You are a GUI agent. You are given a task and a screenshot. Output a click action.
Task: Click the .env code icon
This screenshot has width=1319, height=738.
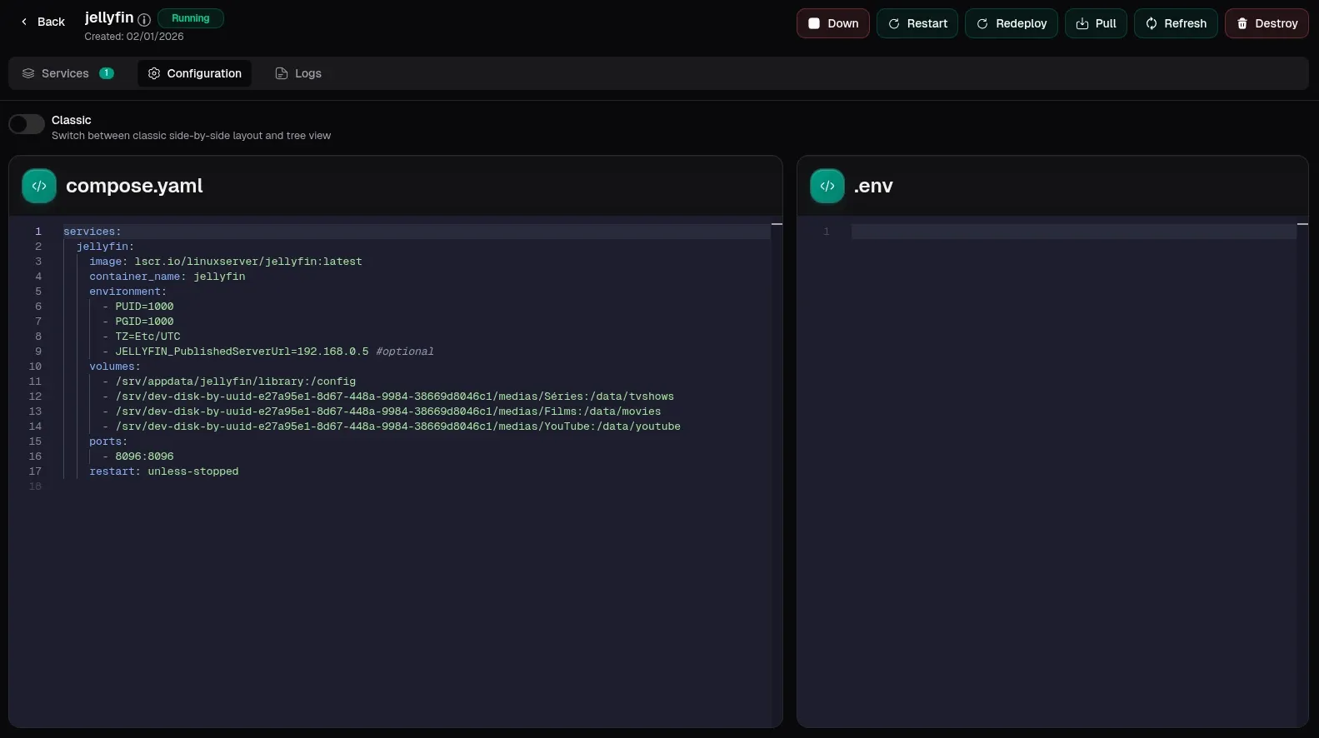coord(827,186)
